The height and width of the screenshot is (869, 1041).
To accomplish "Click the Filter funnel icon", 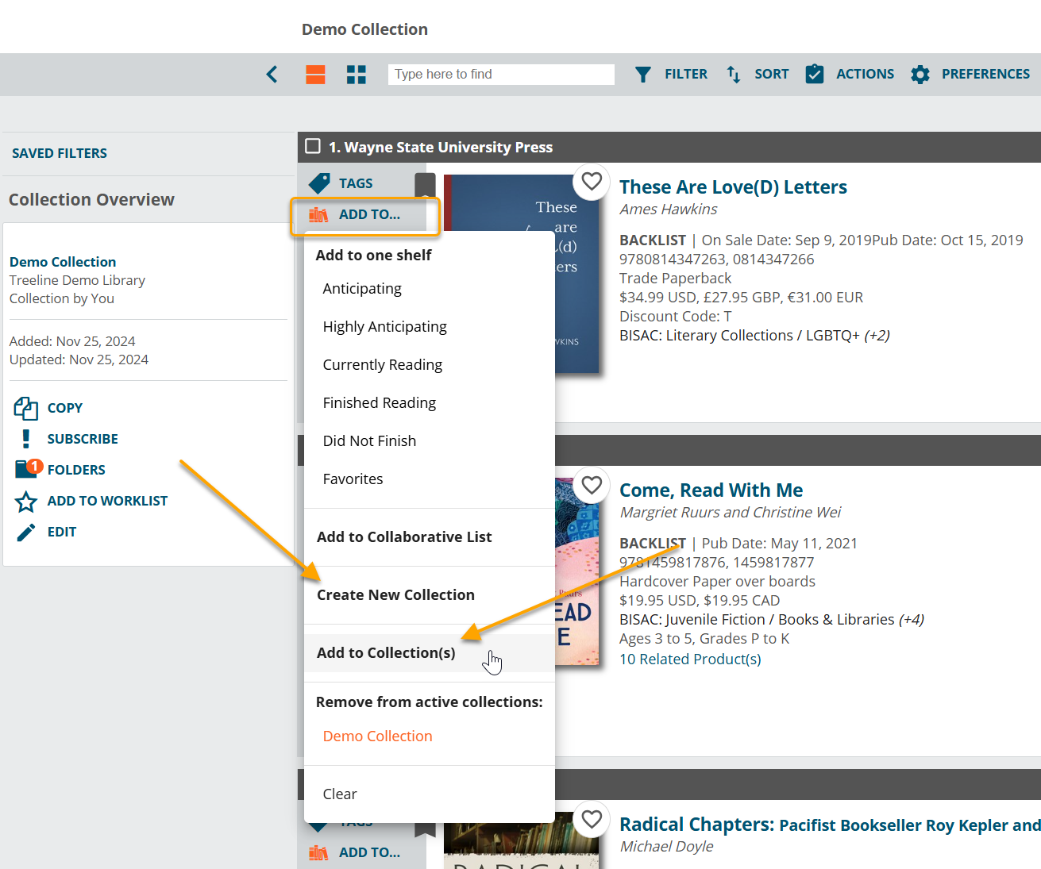I will (643, 75).
